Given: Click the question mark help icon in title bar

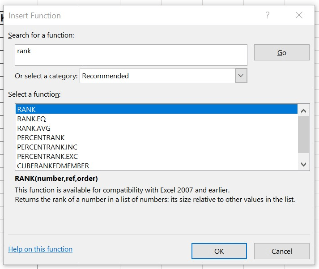Looking at the screenshot, I should pos(268,16).
